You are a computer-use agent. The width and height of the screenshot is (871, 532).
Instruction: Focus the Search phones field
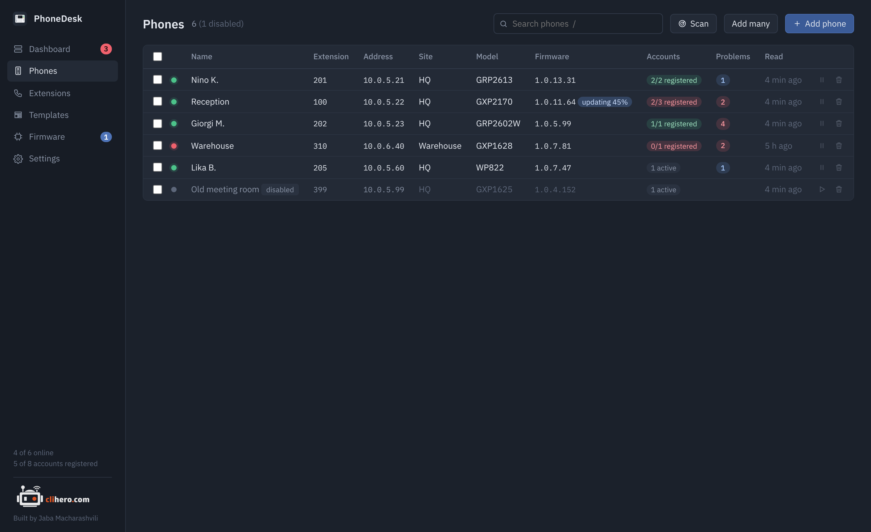pos(578,24)
